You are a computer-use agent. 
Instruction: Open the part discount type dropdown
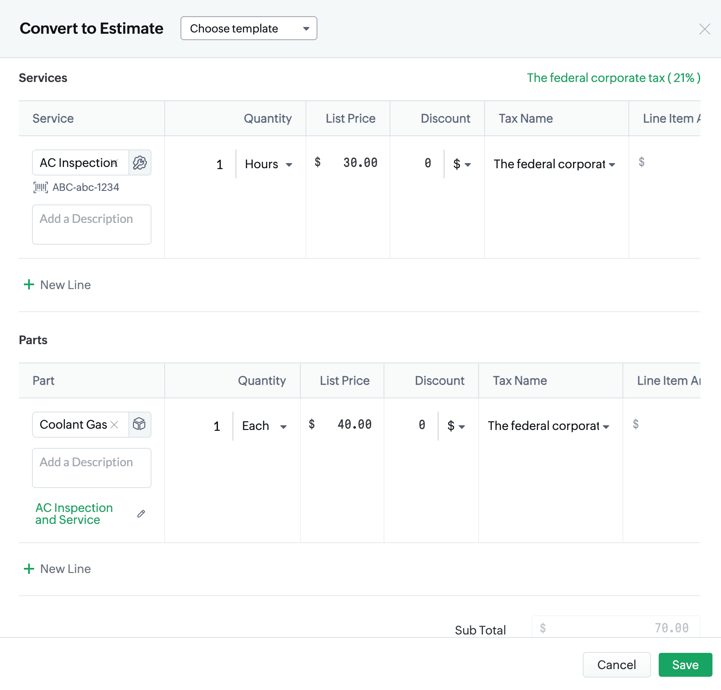click(x=456, y=426)
